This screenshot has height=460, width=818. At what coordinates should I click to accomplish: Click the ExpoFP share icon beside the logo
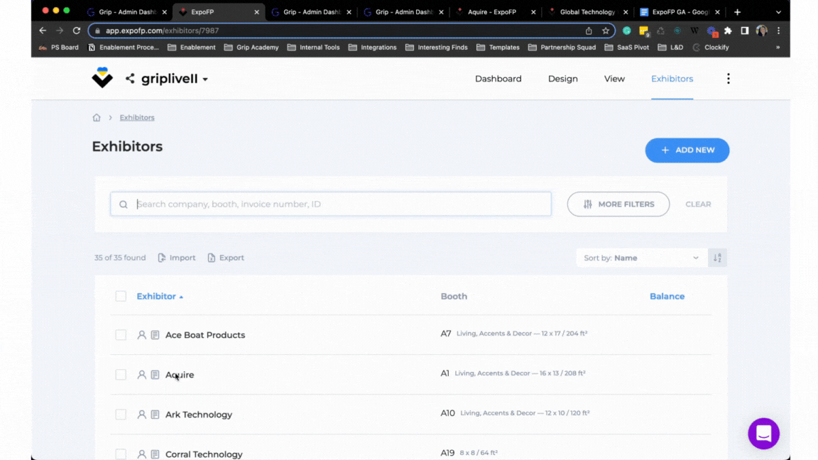click(130, 79)
